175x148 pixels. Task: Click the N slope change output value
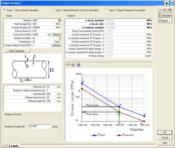click(125, 56)
